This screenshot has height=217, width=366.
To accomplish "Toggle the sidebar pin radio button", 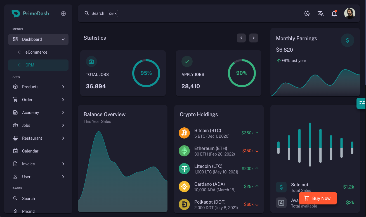I will [x=63, y=13].
